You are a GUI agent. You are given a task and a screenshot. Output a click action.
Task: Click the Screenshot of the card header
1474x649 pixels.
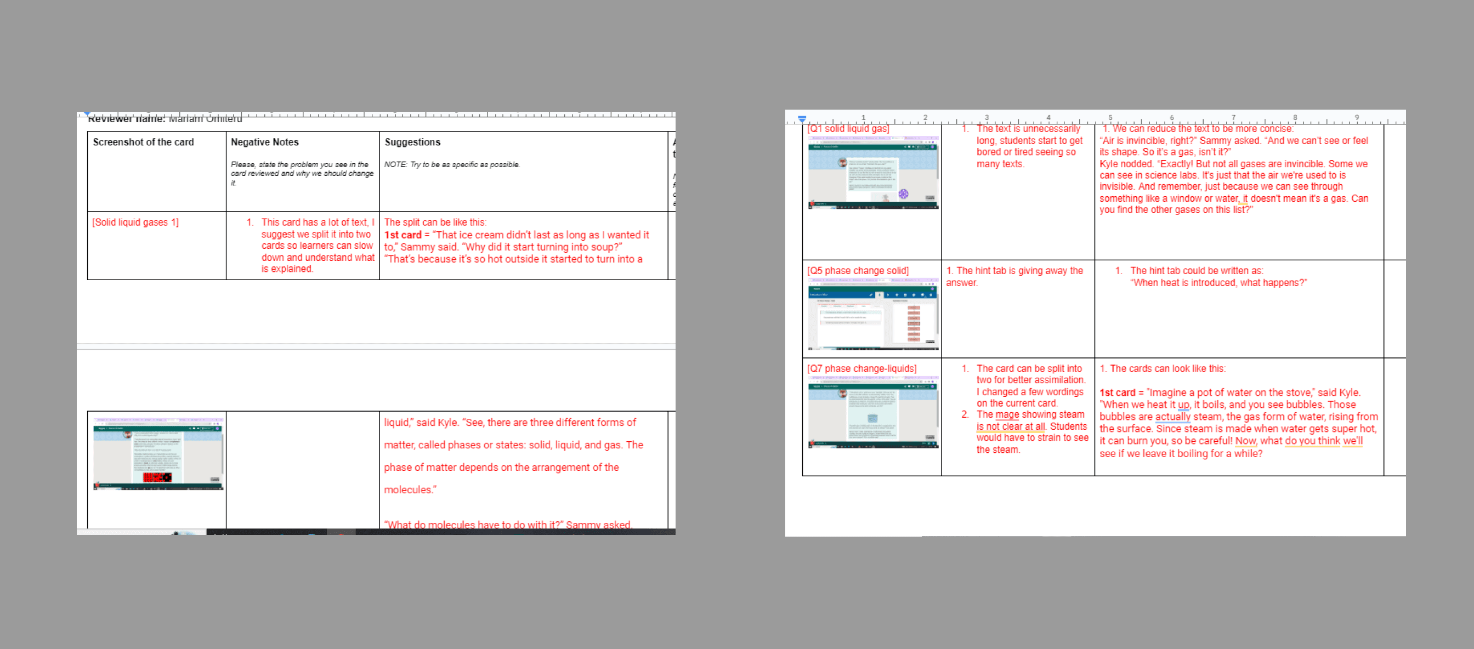click(x=143, y=142)
